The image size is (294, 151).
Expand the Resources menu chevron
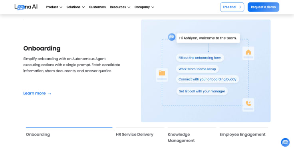click(x=129, y=7)
